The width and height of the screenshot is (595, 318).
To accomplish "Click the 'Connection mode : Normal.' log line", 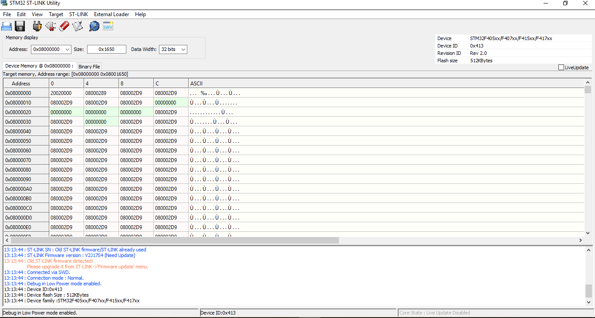I will tap(44, 278).
